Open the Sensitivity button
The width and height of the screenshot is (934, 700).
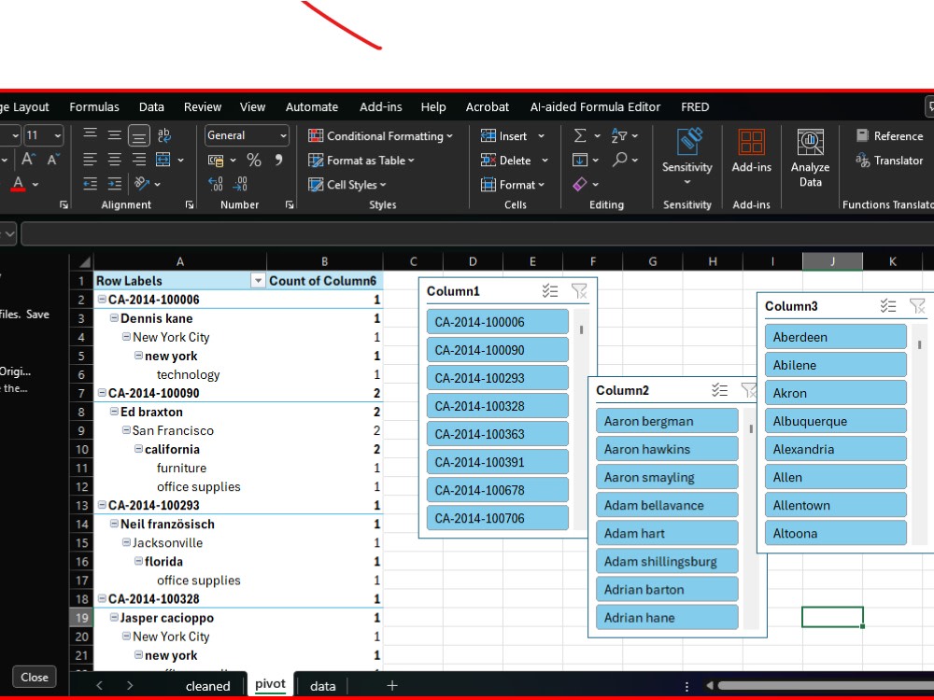click(x=687, y=157)
